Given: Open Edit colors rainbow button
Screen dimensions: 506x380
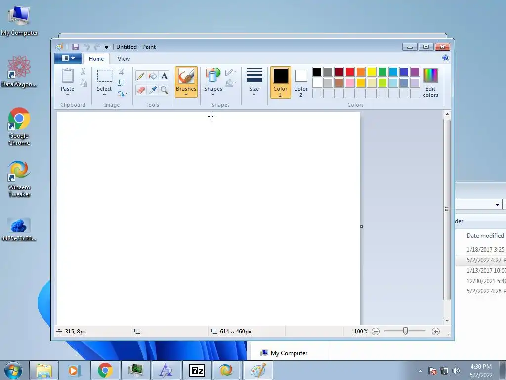Looking at the screenshot, I should click(x=430, y=83).
